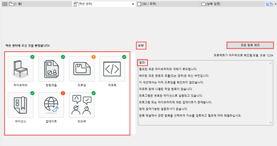Open the 라이브러리 chair icon tile
Image resolution: width=277 pixels, height=146 pixels.
(20, 69)
